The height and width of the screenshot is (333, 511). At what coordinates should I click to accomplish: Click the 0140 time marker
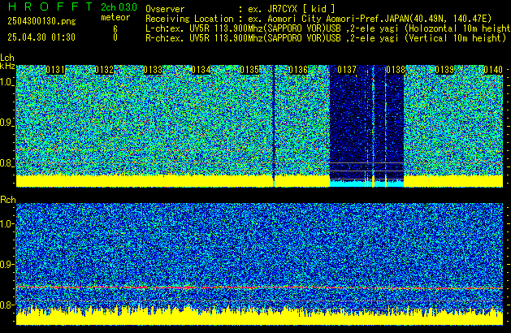[493, 70]
